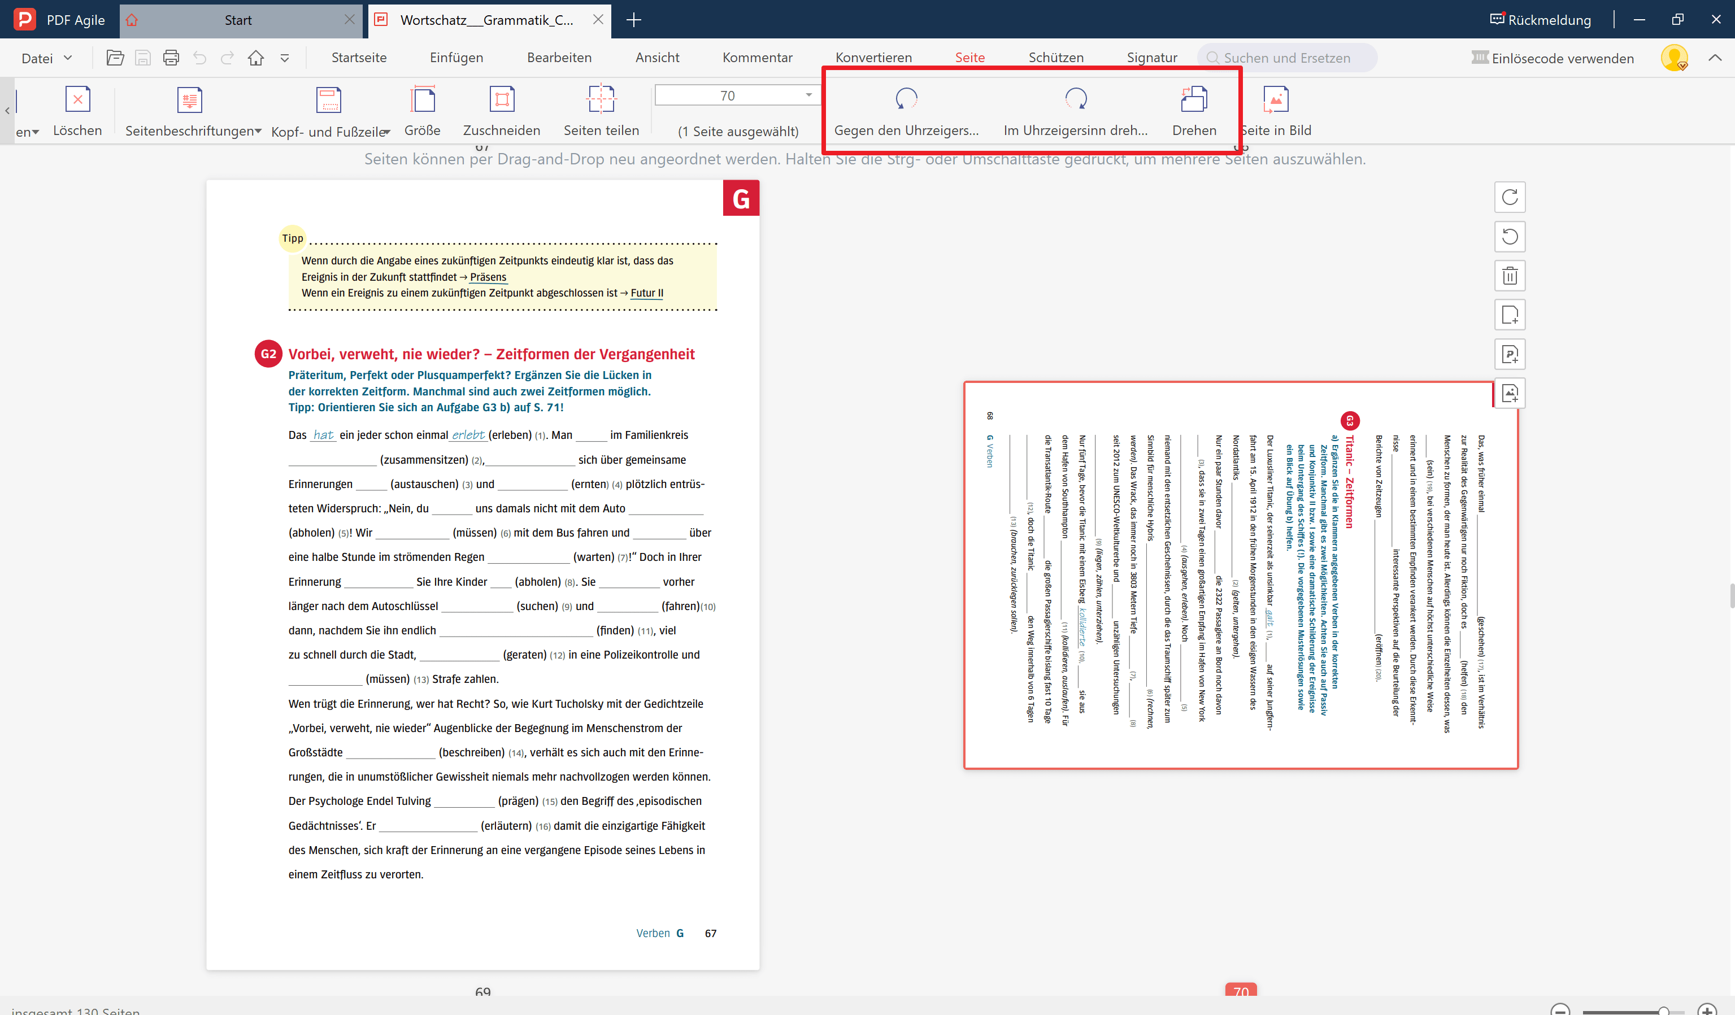Click the Rückmeldung feedback button
The height and width of the screenshot is (1015, 1735).
1540,20
